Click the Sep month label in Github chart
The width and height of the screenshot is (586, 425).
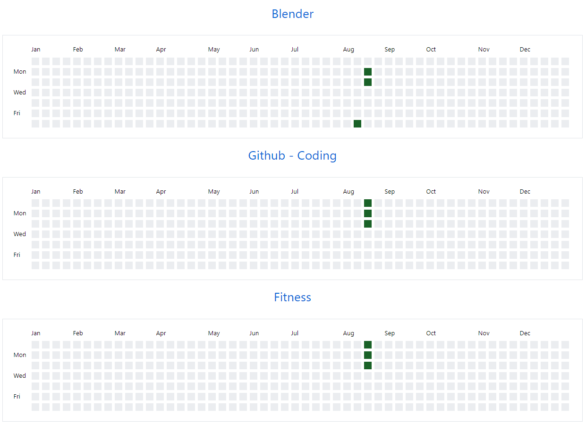click(x=390, y=192)
